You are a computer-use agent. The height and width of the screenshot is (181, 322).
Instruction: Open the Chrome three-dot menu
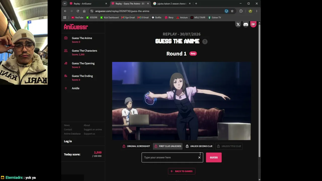point(257,11)
